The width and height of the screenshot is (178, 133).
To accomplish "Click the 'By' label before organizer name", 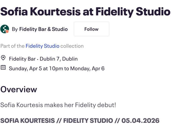I will (15, 29).
